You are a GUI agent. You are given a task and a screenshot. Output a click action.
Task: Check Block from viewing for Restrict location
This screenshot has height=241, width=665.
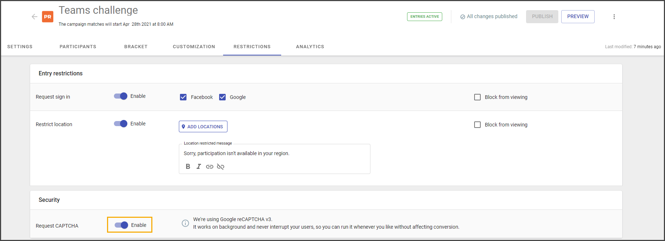pyautogui.click(x=477, y=125)
